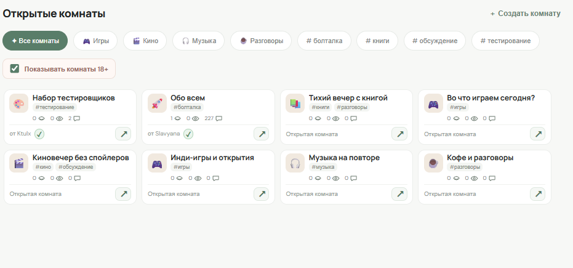
Task: Open the Кофе и разговоры title
Action: coord(480,158)
